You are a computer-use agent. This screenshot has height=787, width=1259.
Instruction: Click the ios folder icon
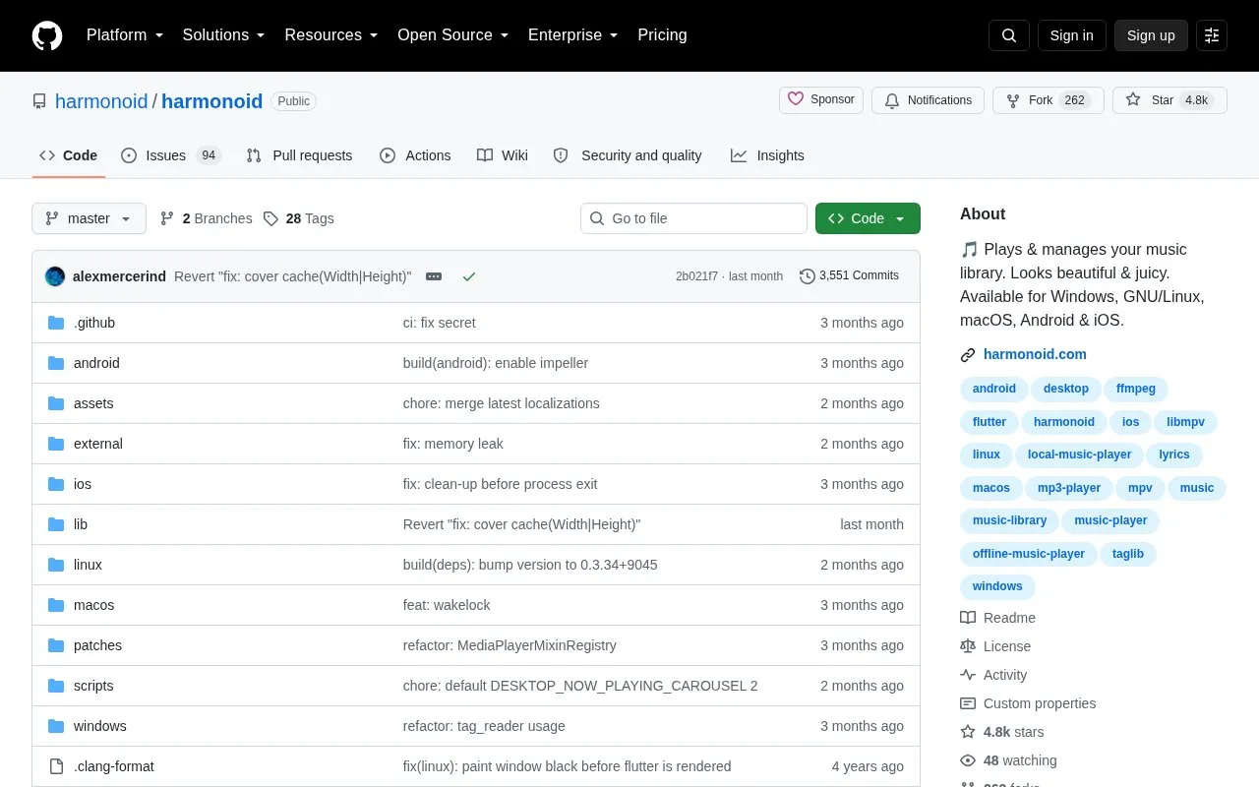[x=56, y=484]
